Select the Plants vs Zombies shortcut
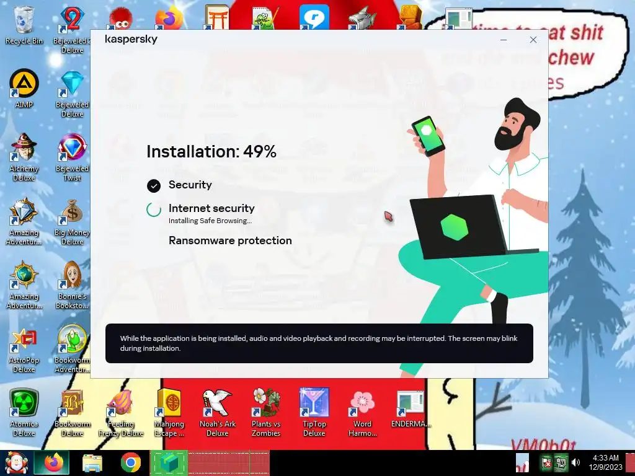The height and width of the screenshot is (476, 635). point(265,413)
